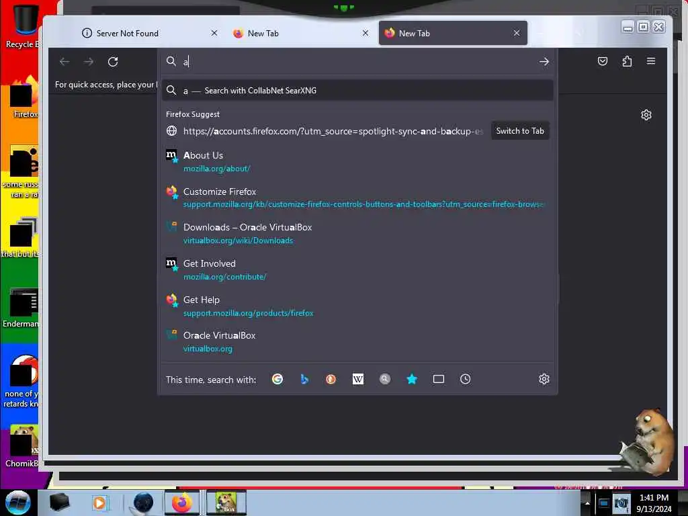Open the Firefox hamburger menu

(x=651, y=61)
